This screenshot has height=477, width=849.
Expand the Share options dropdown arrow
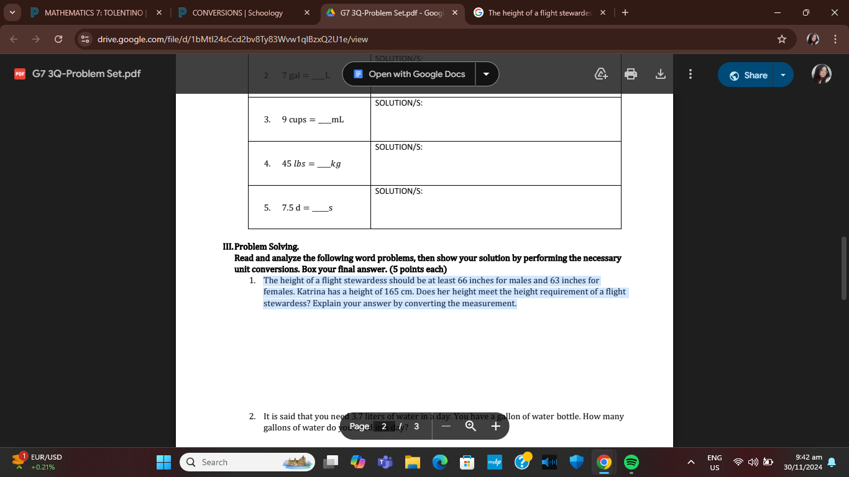(783, 75)
